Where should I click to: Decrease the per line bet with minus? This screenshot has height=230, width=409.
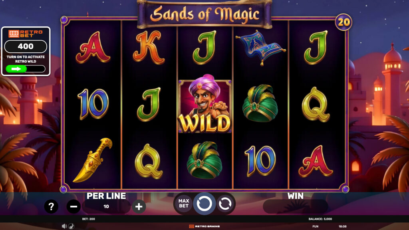73,206
